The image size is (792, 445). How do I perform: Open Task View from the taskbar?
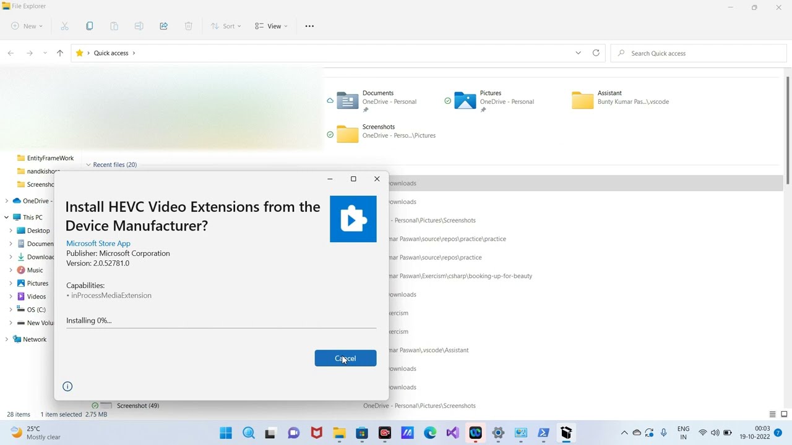click(270, 433)
